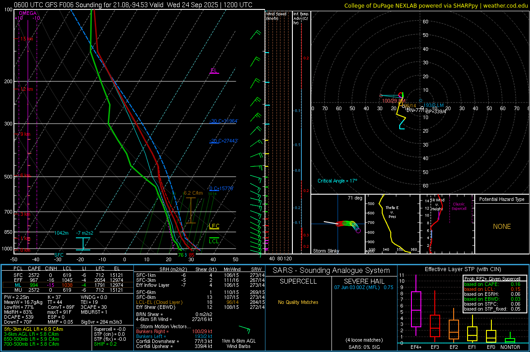This screenshot has width=530, height=352.
Task: Click the 6.2 C/km lapse rate label
Action: (193, 193)
